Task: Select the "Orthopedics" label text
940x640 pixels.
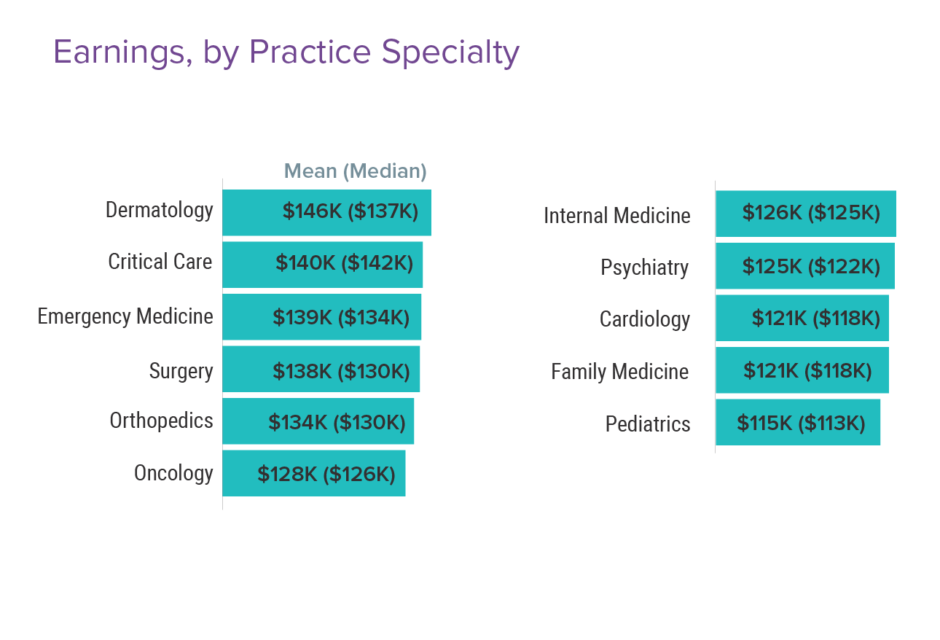Action: click(161, 421)
